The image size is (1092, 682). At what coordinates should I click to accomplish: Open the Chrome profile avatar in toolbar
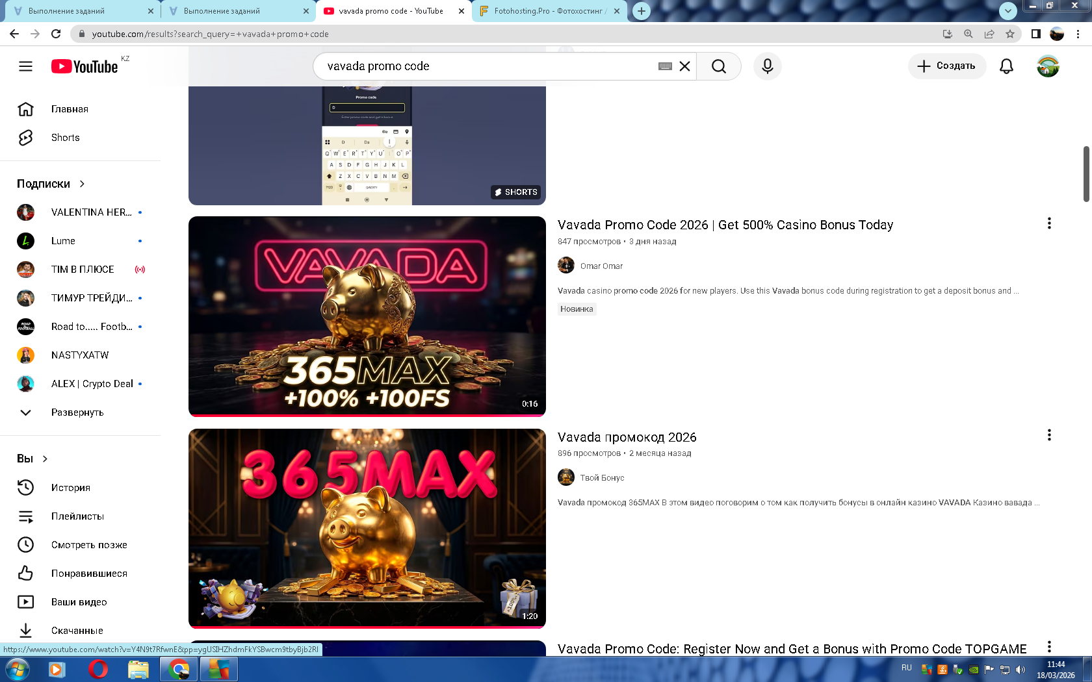(1057, 34)
